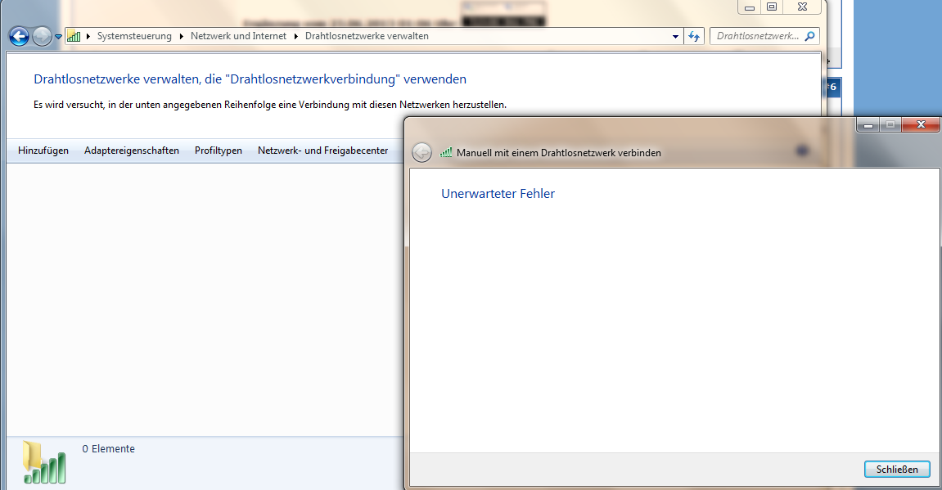The image size is (942, 490).
Task: Expand the chevron after Systemsteuerung
Action: point(182,36)
